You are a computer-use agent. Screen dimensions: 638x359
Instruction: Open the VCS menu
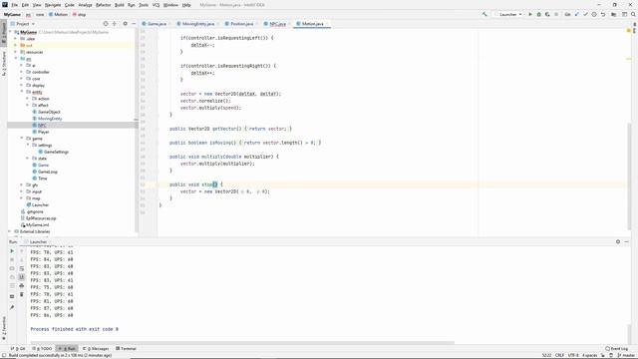(156, 5)
